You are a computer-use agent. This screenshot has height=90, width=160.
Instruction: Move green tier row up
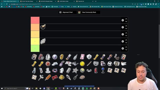click(x=126, y=47)
